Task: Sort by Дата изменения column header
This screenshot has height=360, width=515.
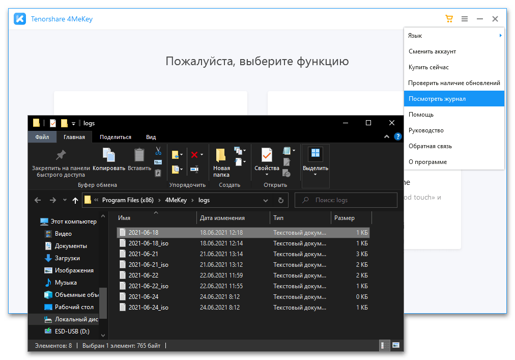Action: (233, 218)
